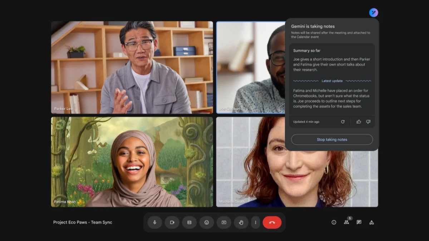Open the Activities panel

(x=371, y=222)
